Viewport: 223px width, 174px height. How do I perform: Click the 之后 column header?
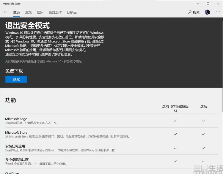point(204,106)
